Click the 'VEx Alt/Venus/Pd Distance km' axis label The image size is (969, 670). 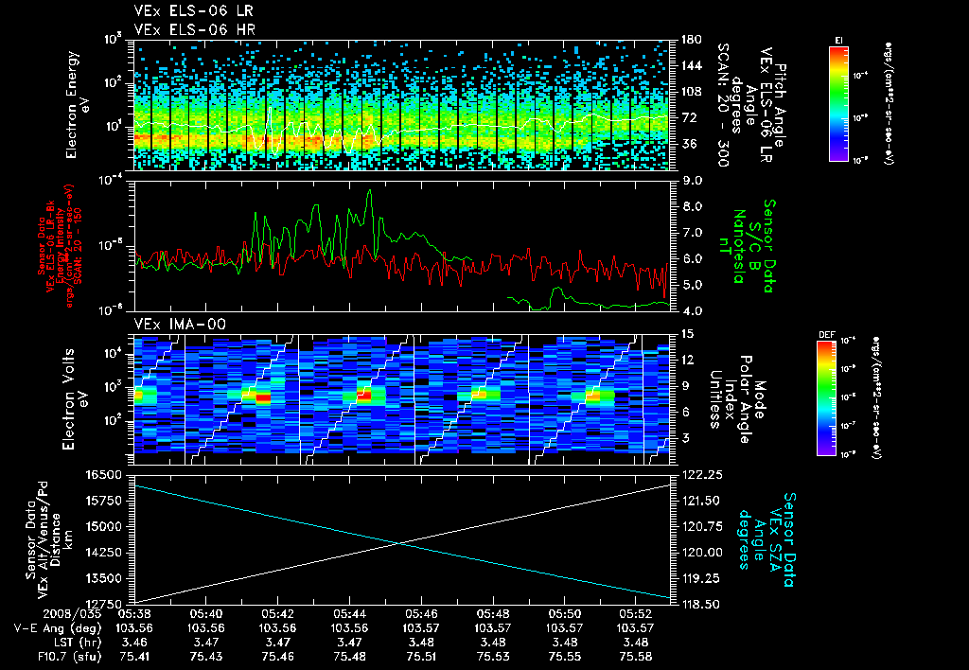56,539
